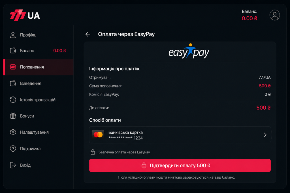Click the Сума поповнення label
This screenshot has height=193, width=290.
click(106, 86)
